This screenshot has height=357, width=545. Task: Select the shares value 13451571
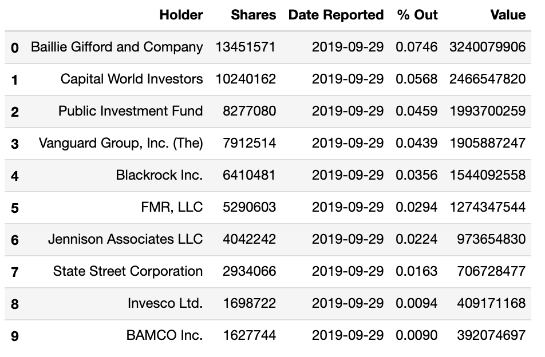tap(246, 47)
